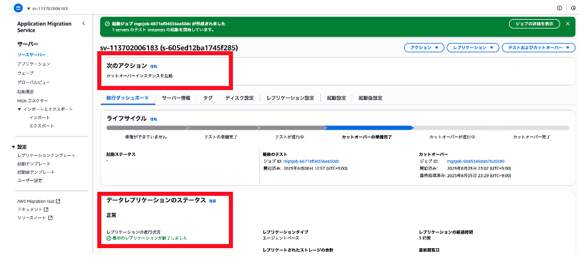Switch to the 起動後設定 tab
587x265 pixels.
coord(370,98)
